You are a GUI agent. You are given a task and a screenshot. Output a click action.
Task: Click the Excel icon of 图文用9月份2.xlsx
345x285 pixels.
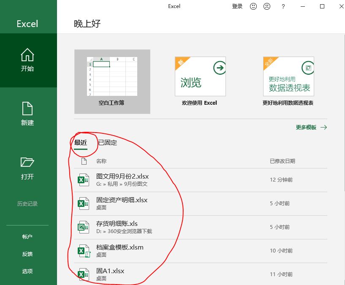tap(83, 180)
